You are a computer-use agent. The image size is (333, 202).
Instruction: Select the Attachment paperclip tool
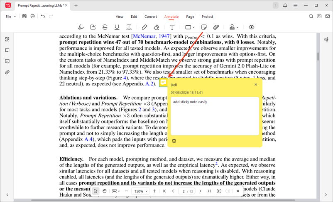tap(216, 27)
